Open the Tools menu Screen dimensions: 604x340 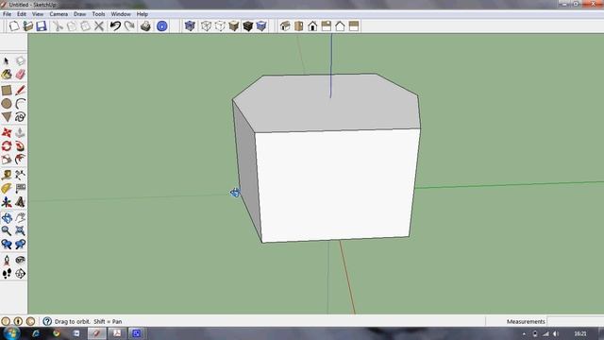tap(98, 14)
